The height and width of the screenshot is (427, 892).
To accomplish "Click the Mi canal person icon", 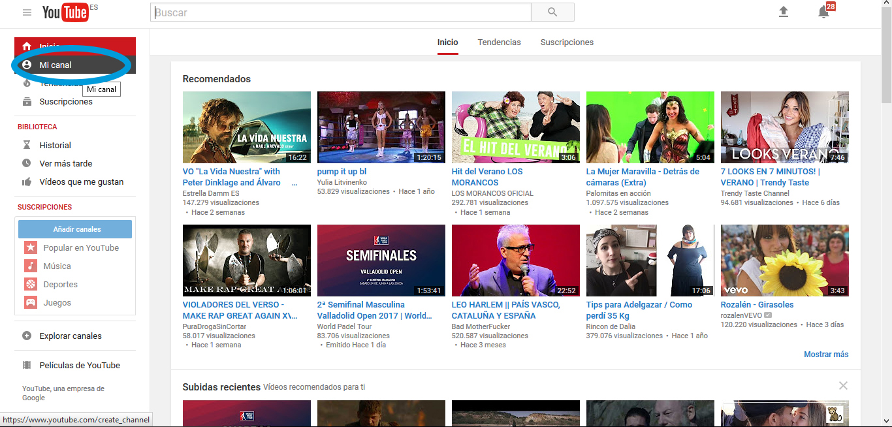I will (27, 65).
